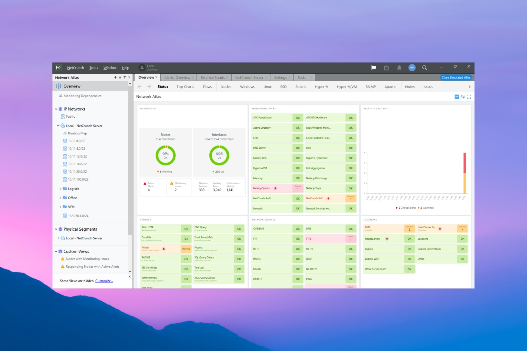This screenshot has width=527, height=351.
Task: Open the Local Admin user profile icon
Action: click(x=142, y=68)
